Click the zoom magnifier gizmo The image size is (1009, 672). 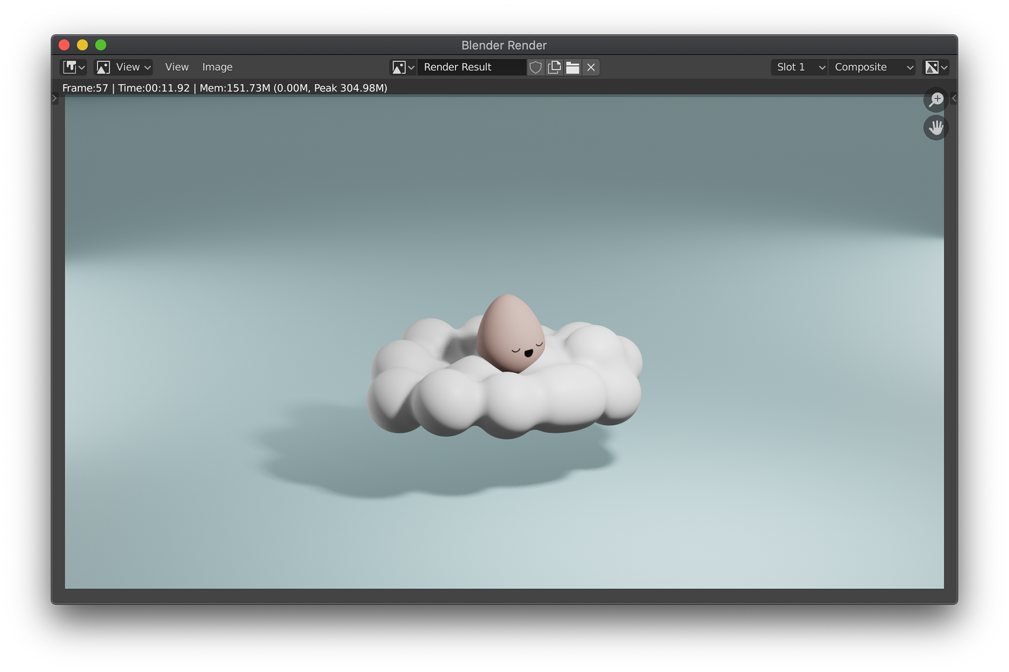936,99
